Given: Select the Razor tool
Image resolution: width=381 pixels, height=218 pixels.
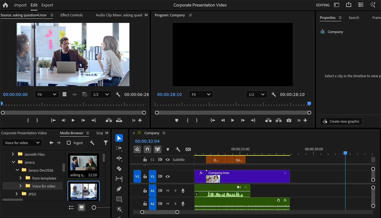Looking at the screenshot, I should point(119,168).
